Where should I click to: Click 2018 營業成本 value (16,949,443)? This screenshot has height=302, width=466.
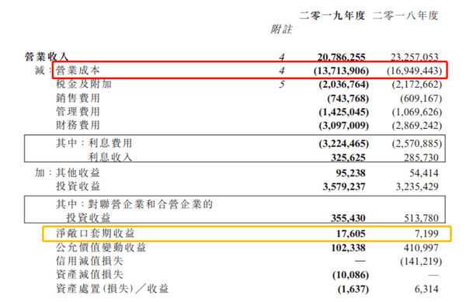click(x=414, y=71)
